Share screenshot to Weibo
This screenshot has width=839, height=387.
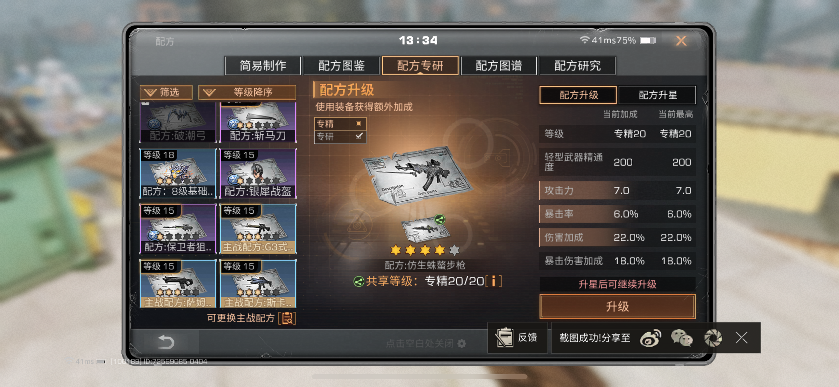[x=651, y=338]
